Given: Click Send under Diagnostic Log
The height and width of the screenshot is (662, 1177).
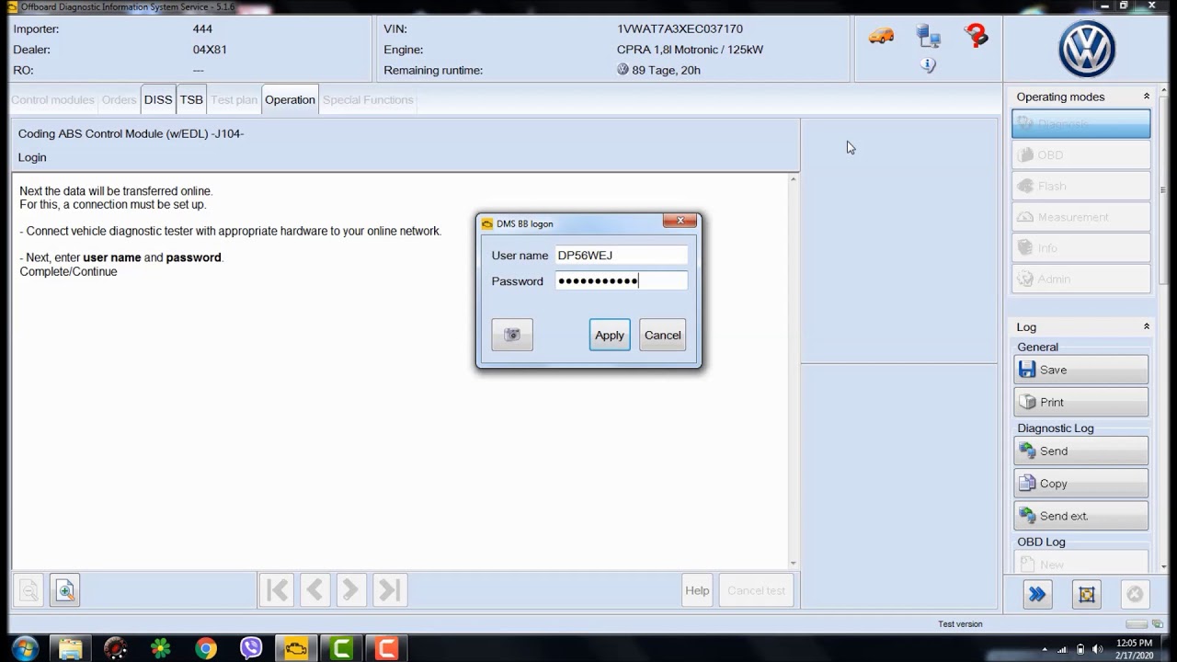Looking at the screenshot, I should tap(1081, 451).
